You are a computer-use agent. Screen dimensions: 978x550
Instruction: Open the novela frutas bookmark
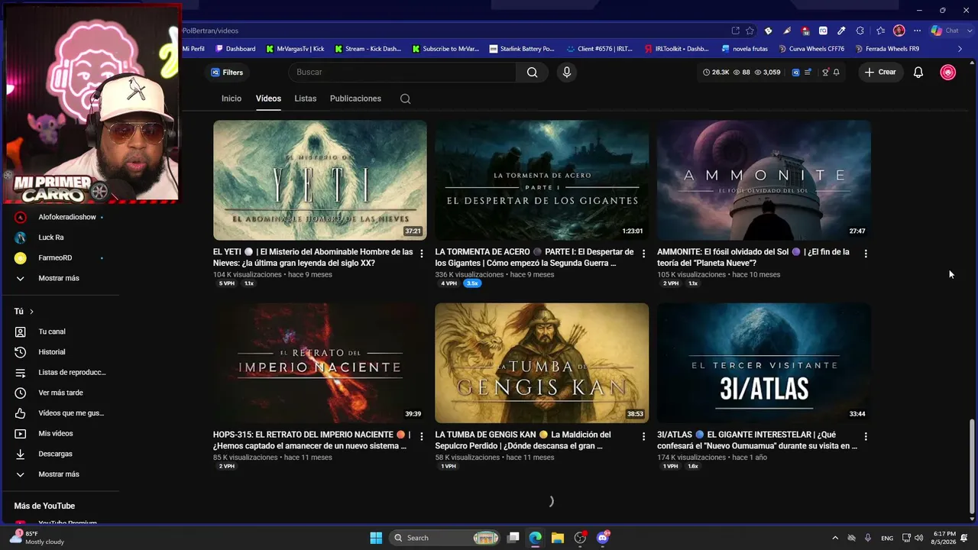tap(744, 49)
